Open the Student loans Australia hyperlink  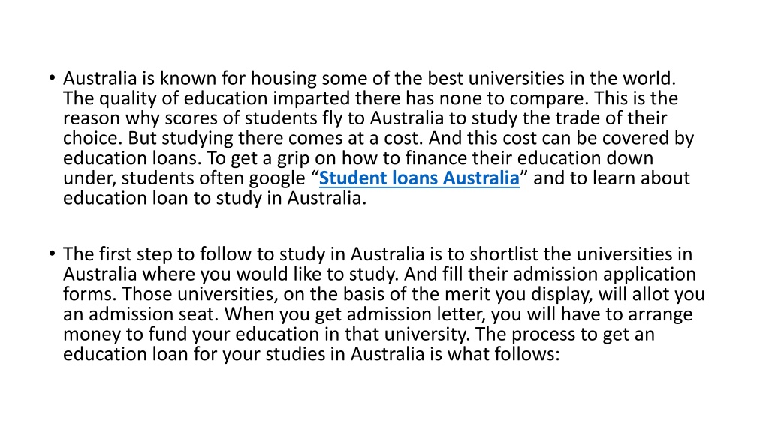point(419,178)
